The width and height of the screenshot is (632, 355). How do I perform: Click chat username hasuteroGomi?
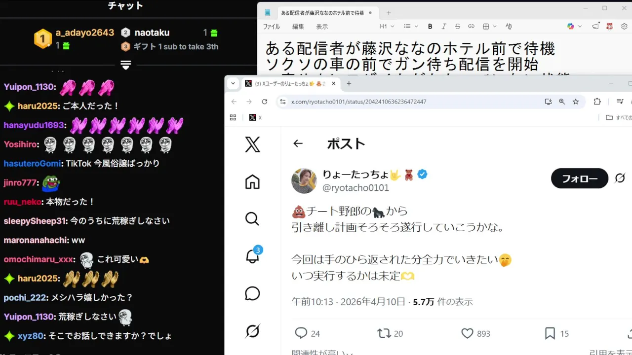32,164
